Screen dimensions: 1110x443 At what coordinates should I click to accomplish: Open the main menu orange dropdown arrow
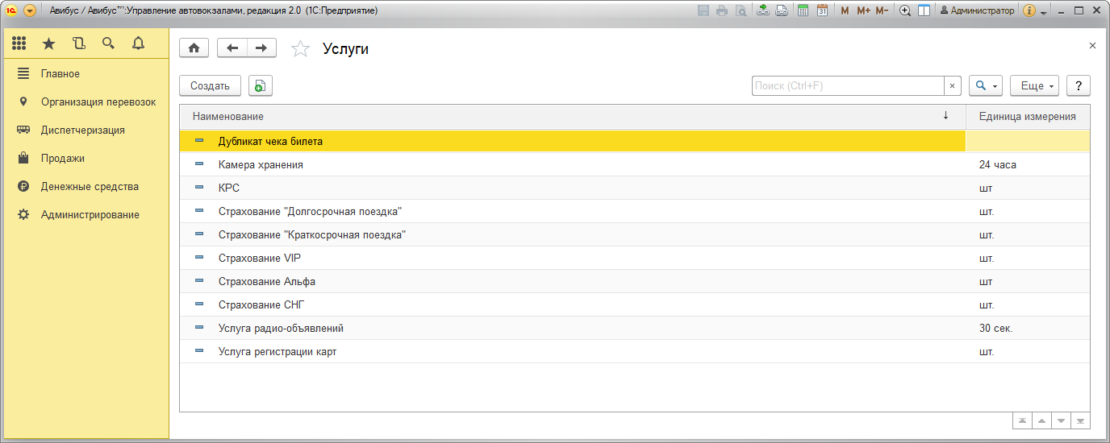click(x=30, y=11)
